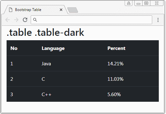Click the .table .table-dark heading
The width and height of the screenshot is (166, 114).
coord(45,32)
